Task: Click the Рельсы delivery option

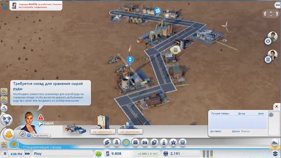Action: [x=245, y=131]
